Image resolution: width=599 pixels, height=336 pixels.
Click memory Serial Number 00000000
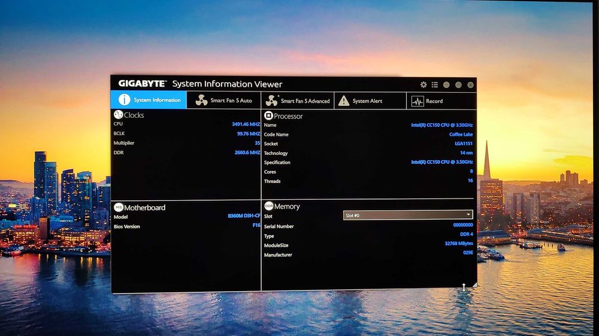[462, 225]
